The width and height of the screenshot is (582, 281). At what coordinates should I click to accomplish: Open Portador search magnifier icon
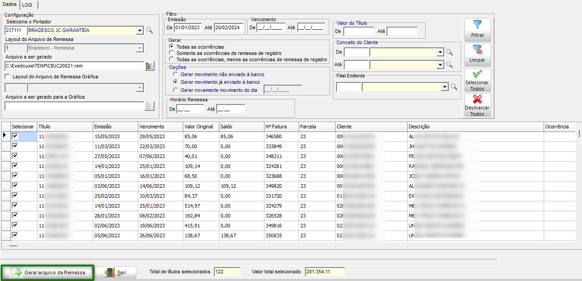(150, 31)
